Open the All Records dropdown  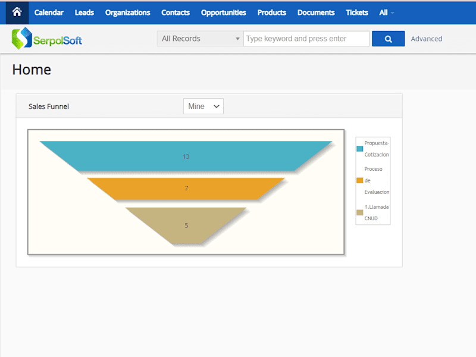click(x=200, y=39)
